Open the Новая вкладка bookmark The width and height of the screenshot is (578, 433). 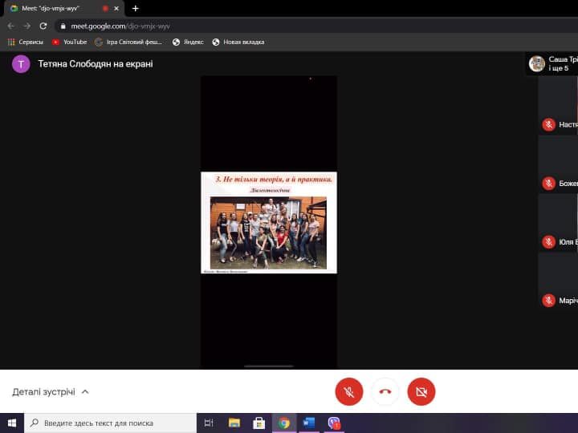(x=238, y=42)
